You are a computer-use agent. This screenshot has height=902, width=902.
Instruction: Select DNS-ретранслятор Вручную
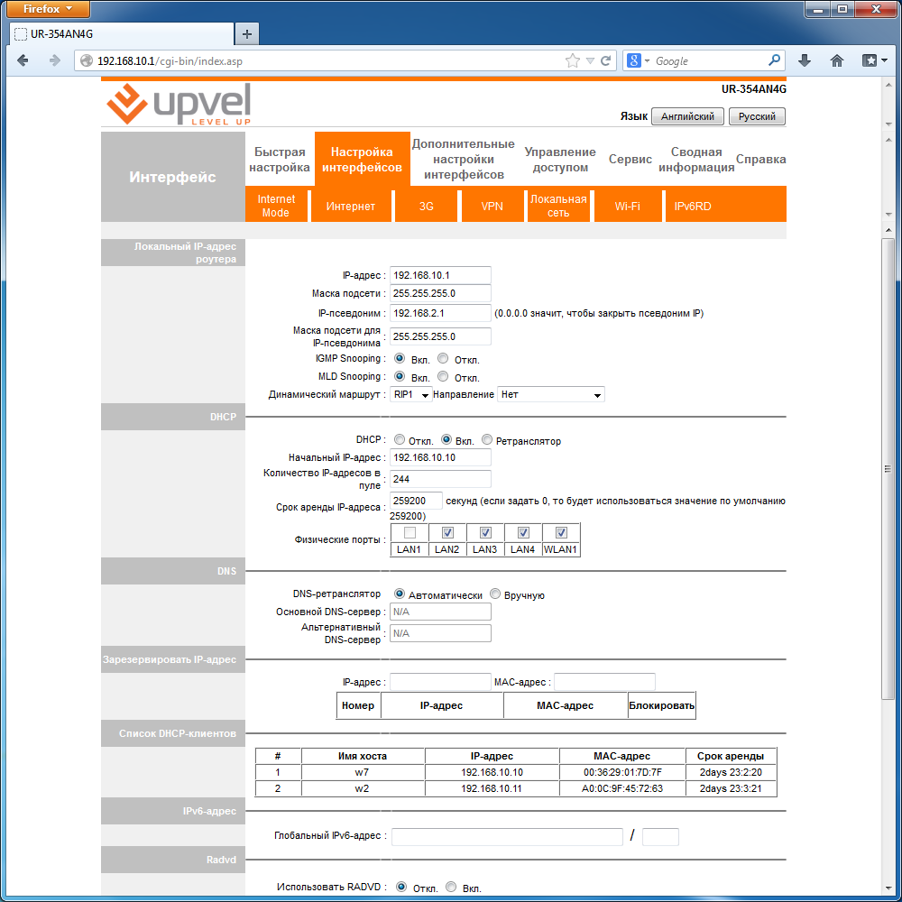tap(494, 594)
